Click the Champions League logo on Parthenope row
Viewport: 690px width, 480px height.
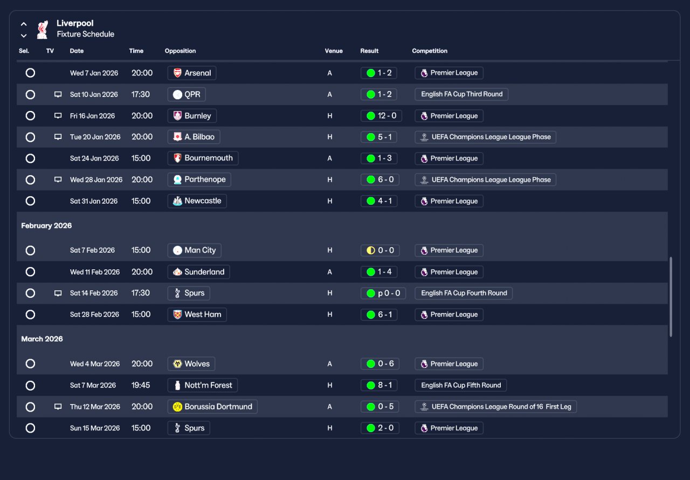pos(424,179)
